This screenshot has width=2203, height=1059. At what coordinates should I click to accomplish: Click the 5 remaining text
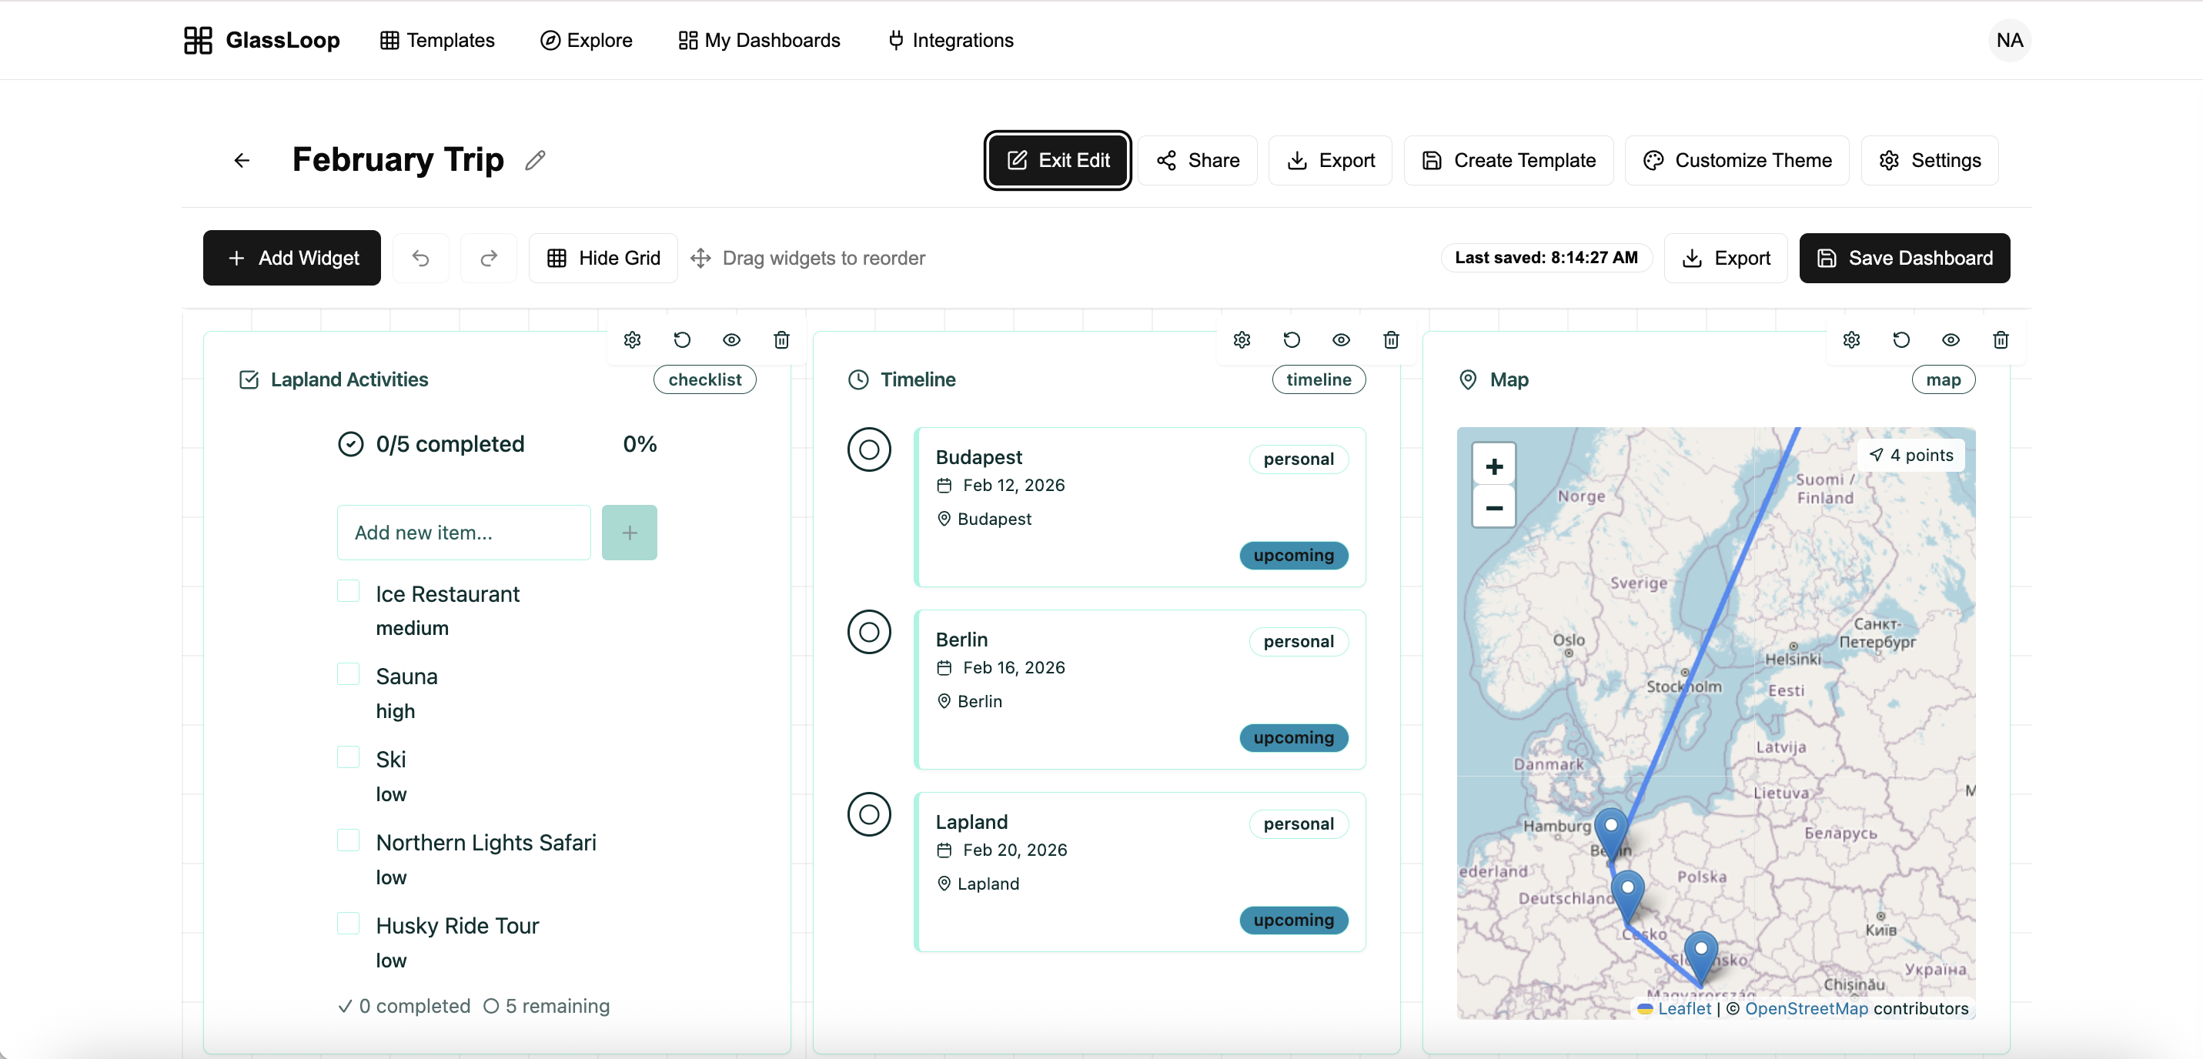557,1006
